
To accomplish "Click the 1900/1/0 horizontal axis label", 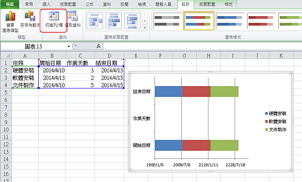I will [x=155, y=165].
